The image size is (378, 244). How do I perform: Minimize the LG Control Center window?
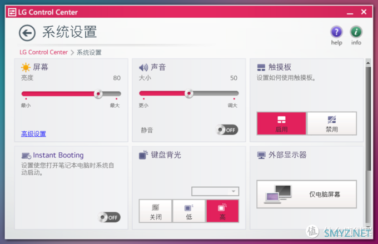(350, 13)
